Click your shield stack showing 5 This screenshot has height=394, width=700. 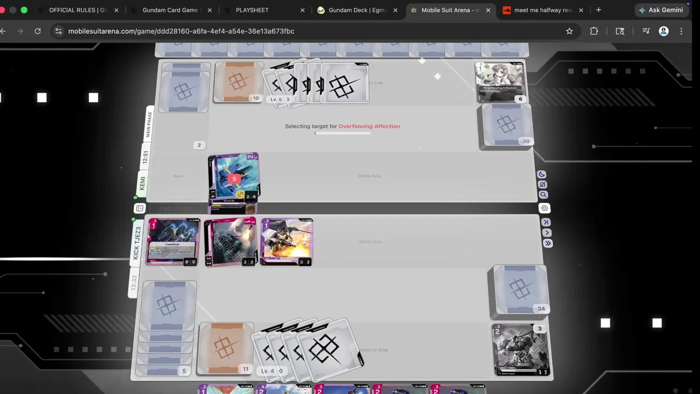point(167,328)
